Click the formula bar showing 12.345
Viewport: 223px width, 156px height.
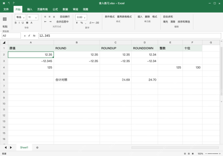130,36
